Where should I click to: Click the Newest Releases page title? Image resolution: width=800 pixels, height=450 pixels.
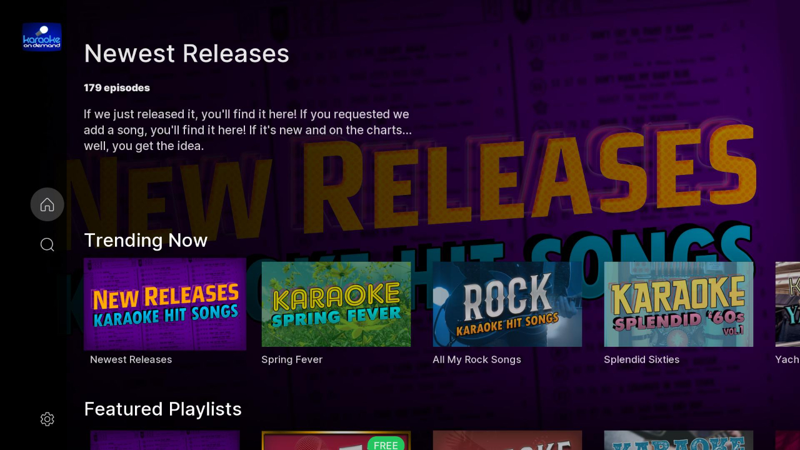[x=186, y=53]
